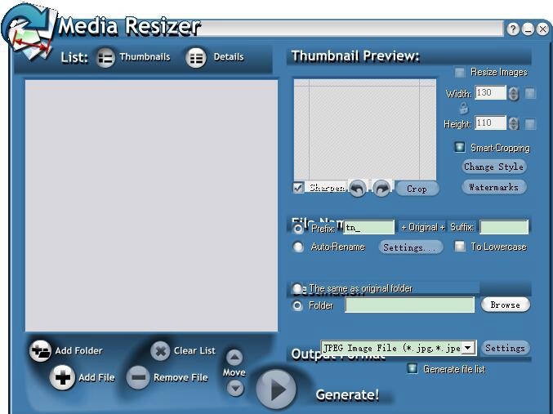Click the Change Style button
553x414 pixels.
493,167
